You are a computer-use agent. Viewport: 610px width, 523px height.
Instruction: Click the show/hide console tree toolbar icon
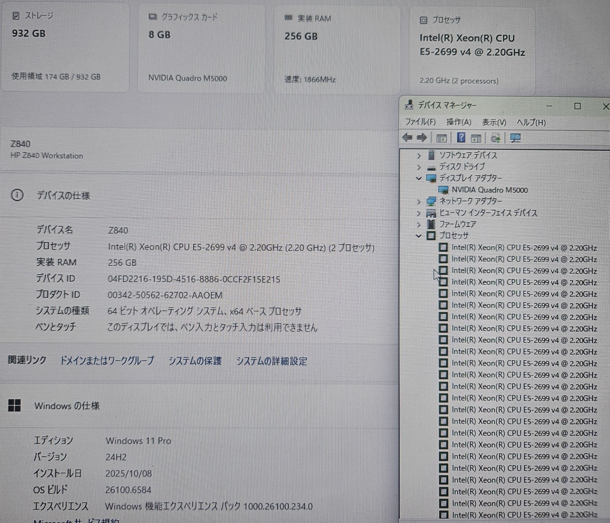(x=441, y=138)
